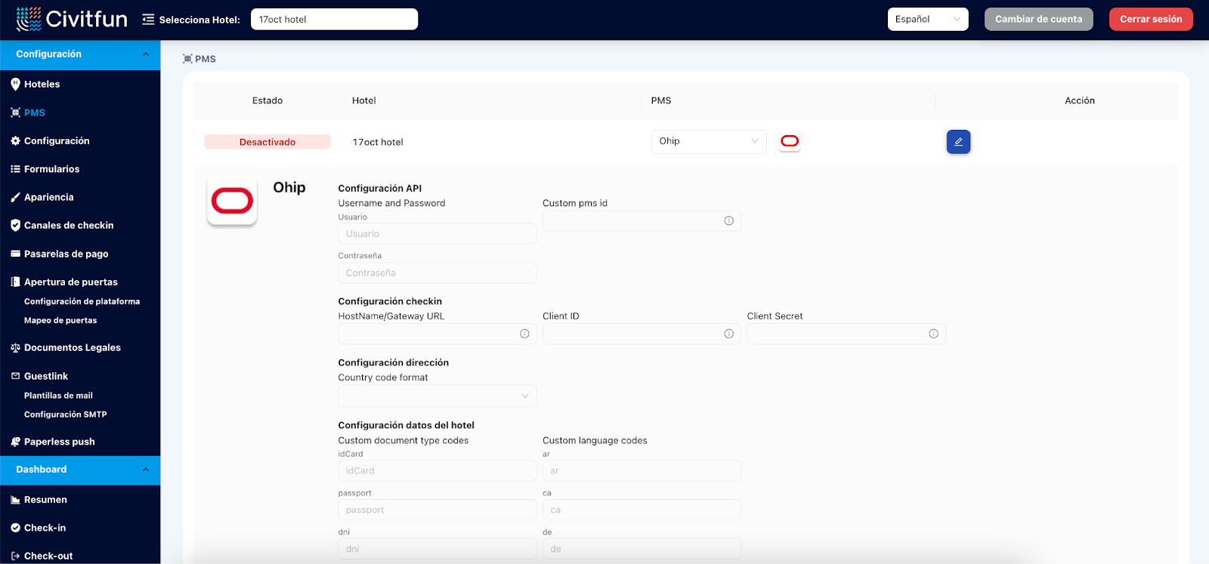1209x564 pixels.
Task: Open Documentos Legales in the sidebar
Action: pyautogui.click(x=73, y=348)
